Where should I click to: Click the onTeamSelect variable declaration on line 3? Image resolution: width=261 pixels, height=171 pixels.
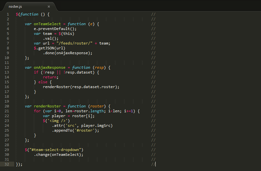tap(47, 24)
